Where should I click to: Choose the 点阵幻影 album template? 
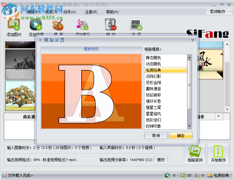click(x=153, y=76)
